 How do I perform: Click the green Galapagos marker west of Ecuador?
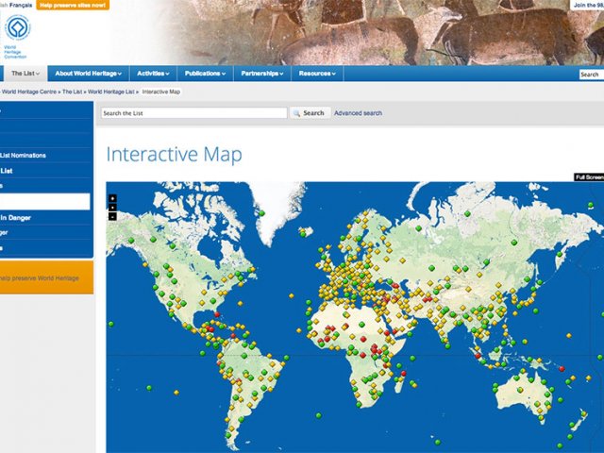(203, 353)
